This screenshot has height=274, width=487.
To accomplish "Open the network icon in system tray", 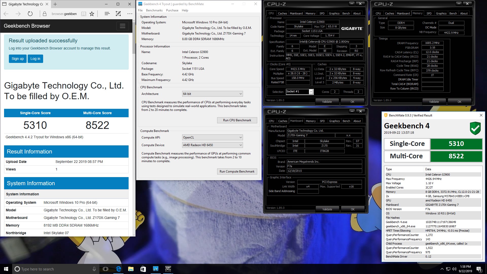I will tap(448, 269).
